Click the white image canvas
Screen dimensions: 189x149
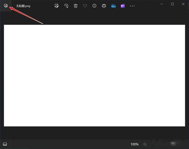[x=94, y=75]
